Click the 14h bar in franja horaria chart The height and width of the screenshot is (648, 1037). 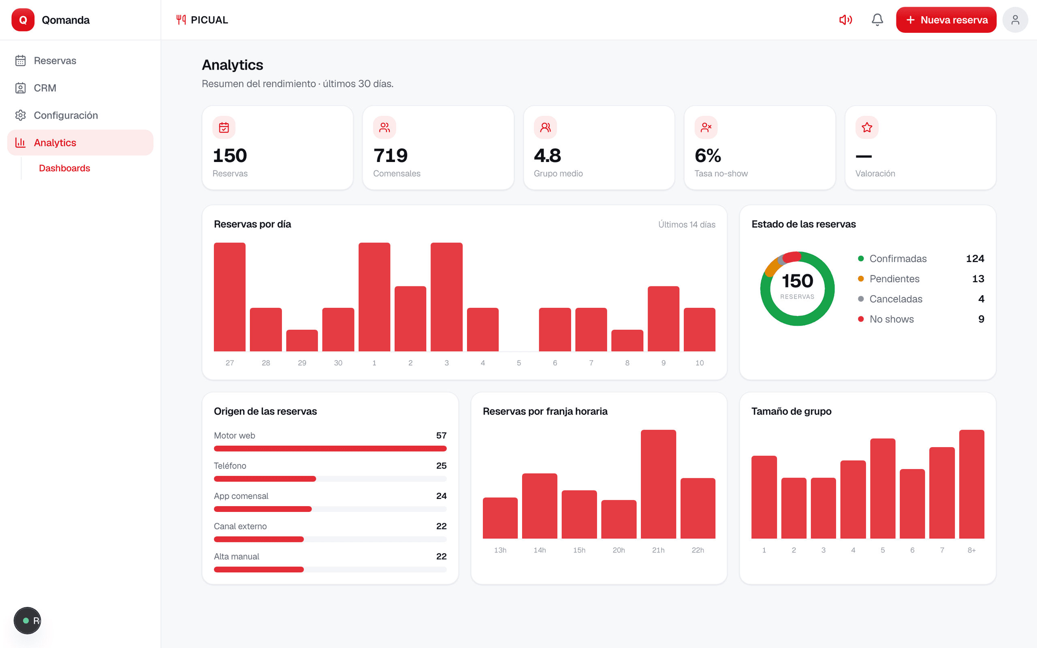[540, 506]
